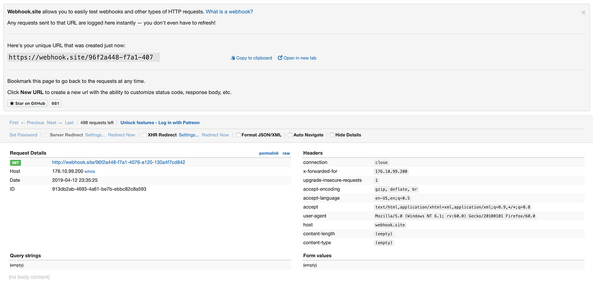Go to Next request
This screenshot has height=297, width=593.
pyautogui.click(x=55, y=123)
